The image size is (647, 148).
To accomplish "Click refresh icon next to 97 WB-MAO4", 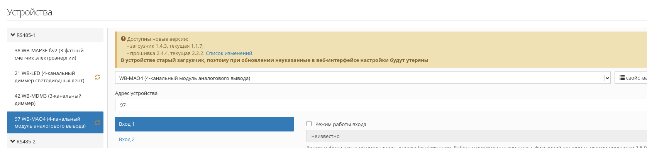I will [97, 123].
